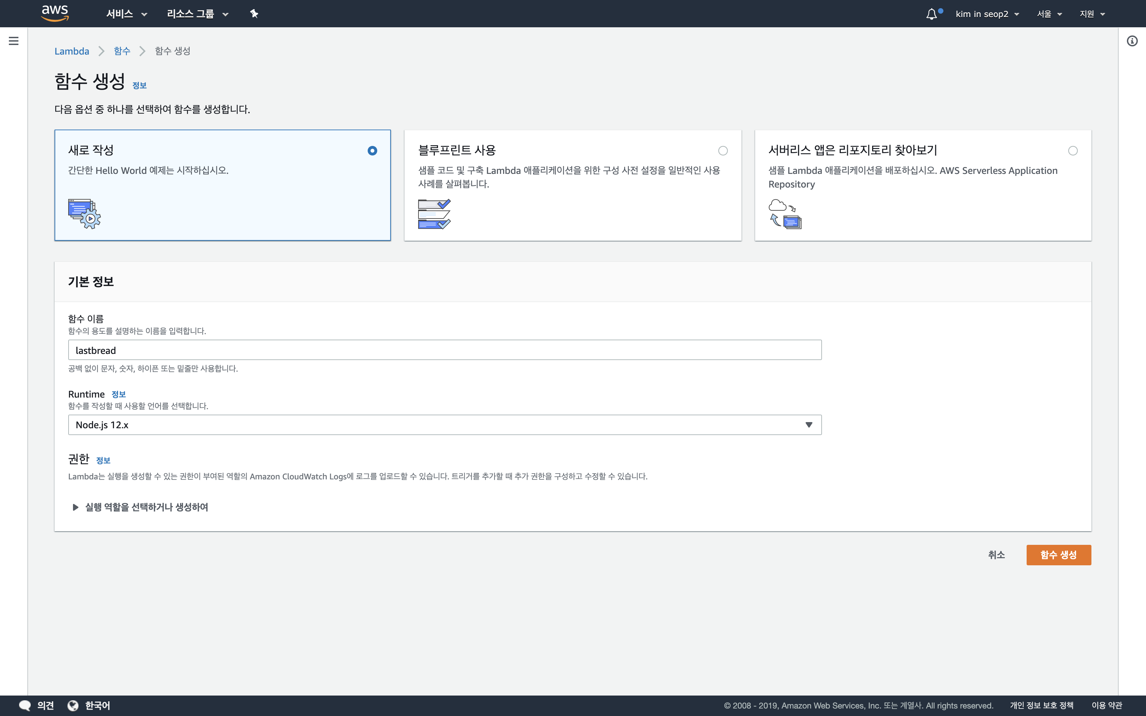Image resolution: width=1146 pixels, height=716 pixels.
Task: Open the notifications bell icon
Action: [x=931, y=14]
